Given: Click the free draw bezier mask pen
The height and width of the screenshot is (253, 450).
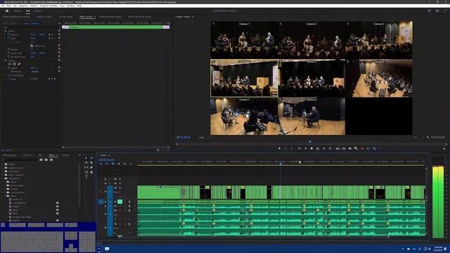Looking at the screenshot, I should (x=19, y=64).
